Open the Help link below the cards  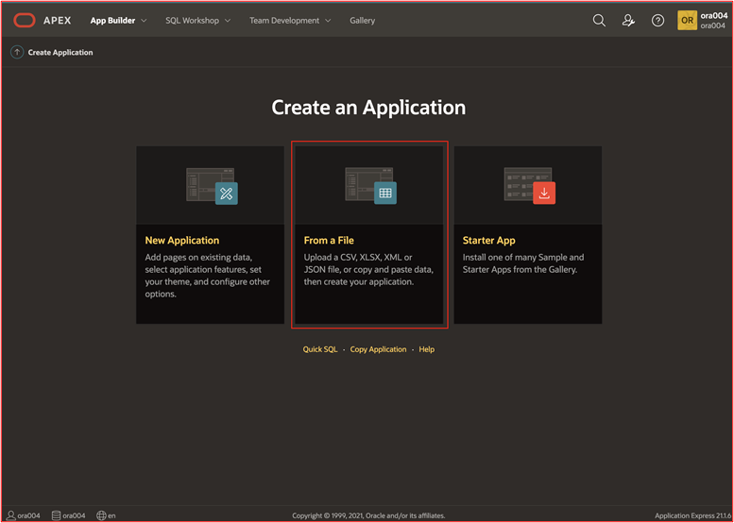pyautogui.click(x=426, y=349)
